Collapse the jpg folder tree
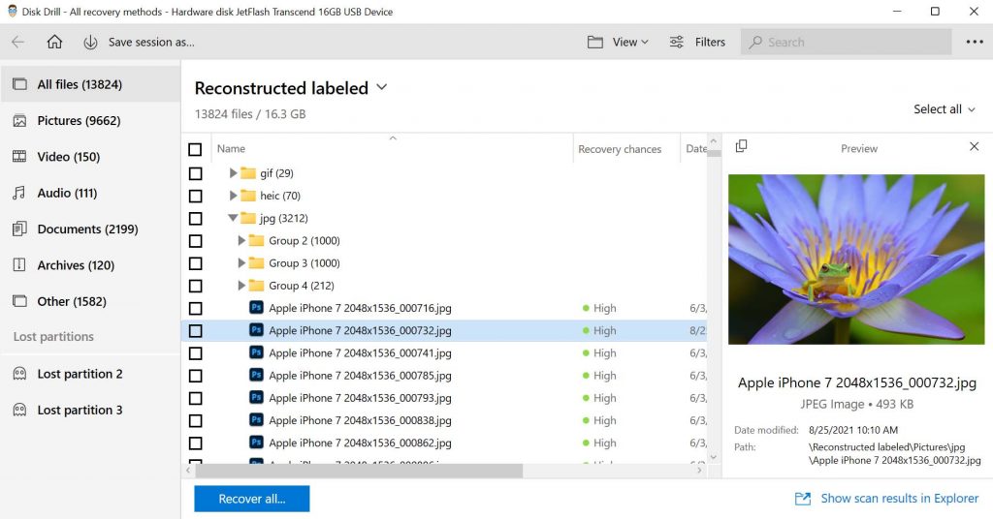This screenshot has height=519, width=993. [x=233, y=218]
